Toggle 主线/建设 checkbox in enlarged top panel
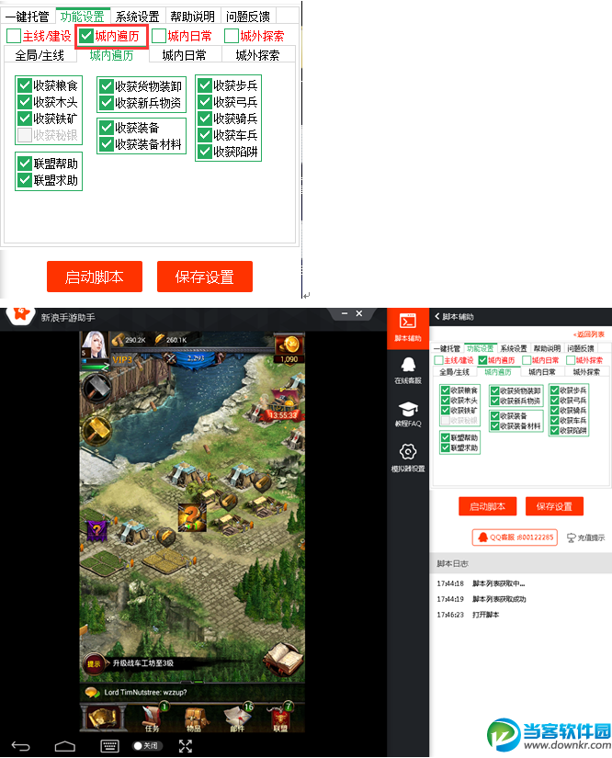The image size is (612, 758). [14, 36]
